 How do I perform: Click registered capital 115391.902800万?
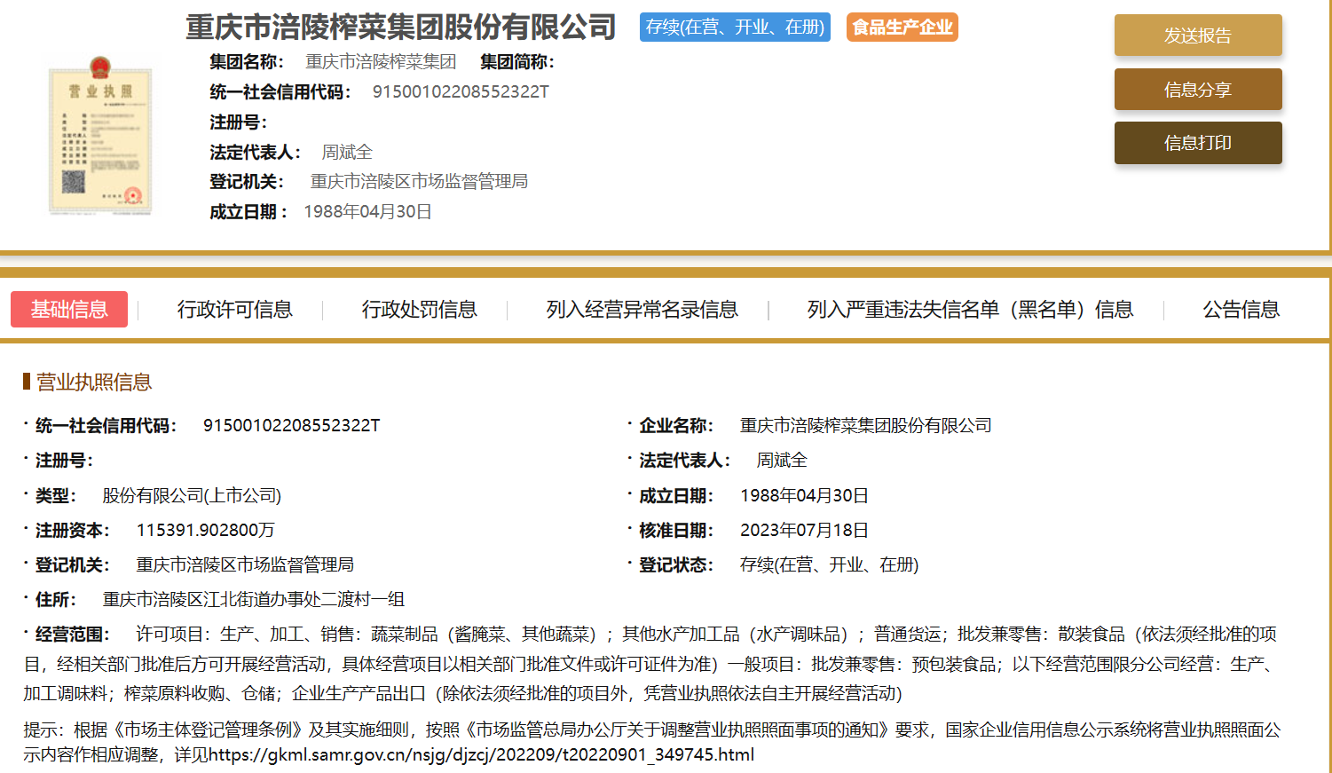205,531
